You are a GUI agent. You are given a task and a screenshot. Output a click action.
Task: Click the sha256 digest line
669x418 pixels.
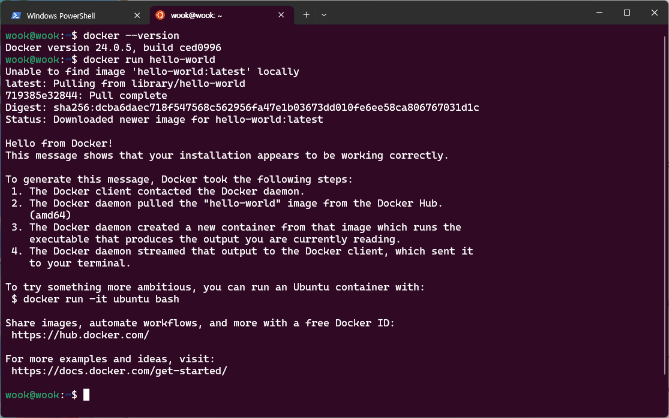click(x=242, y=107)
